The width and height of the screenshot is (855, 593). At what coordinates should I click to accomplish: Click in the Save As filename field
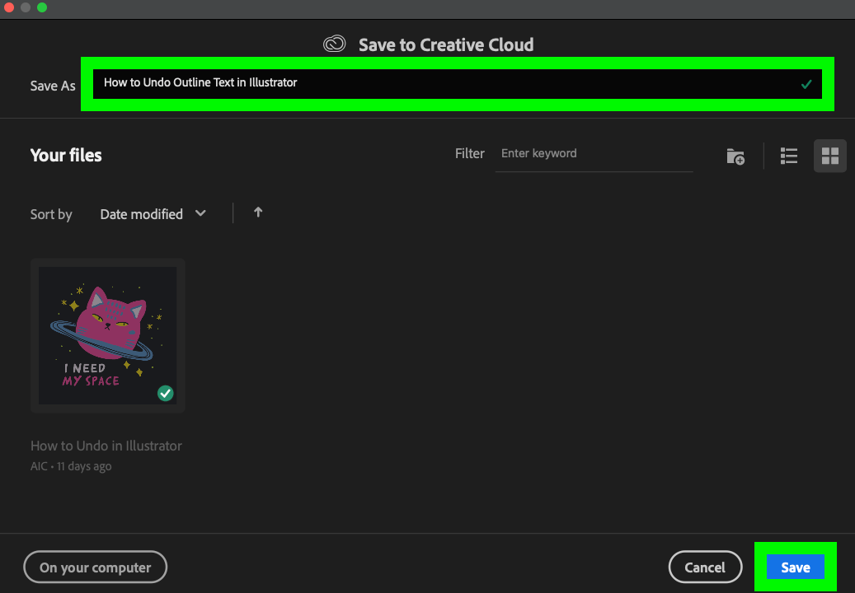point(445,83)
